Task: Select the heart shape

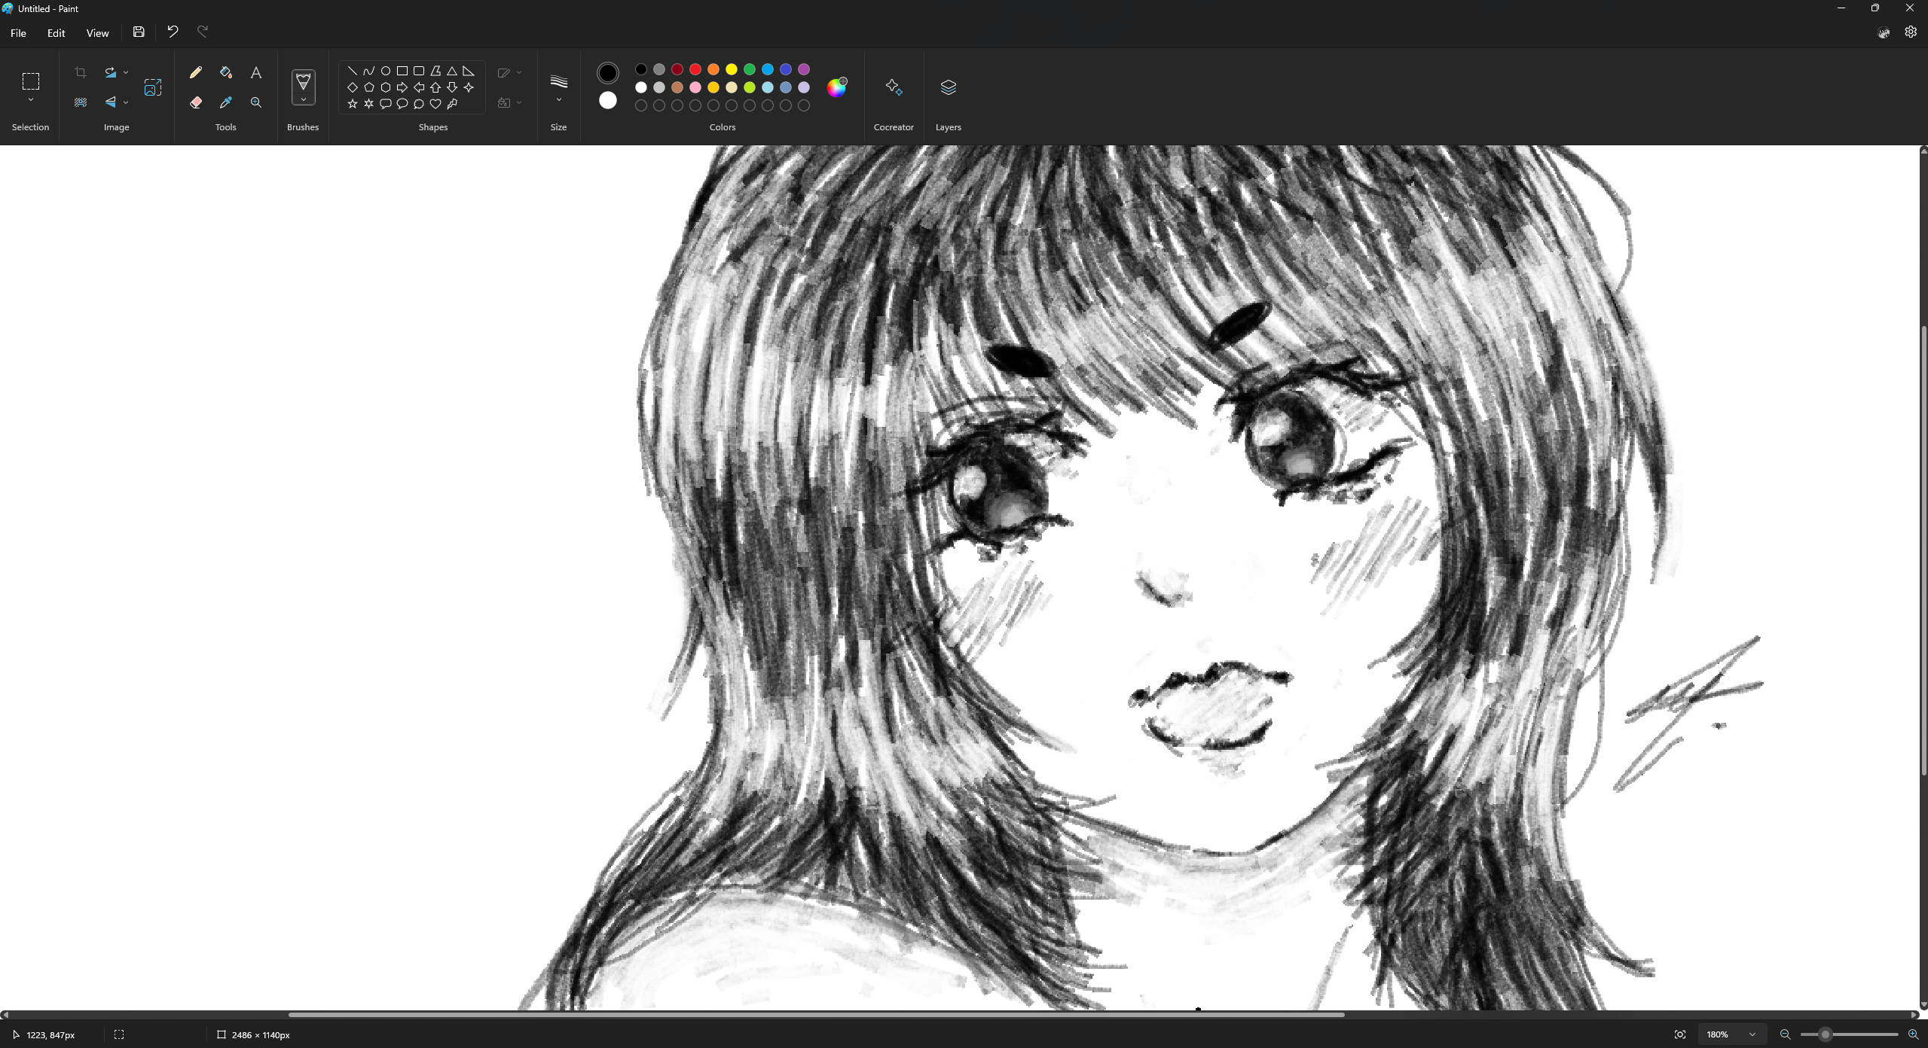Action: 435,104
